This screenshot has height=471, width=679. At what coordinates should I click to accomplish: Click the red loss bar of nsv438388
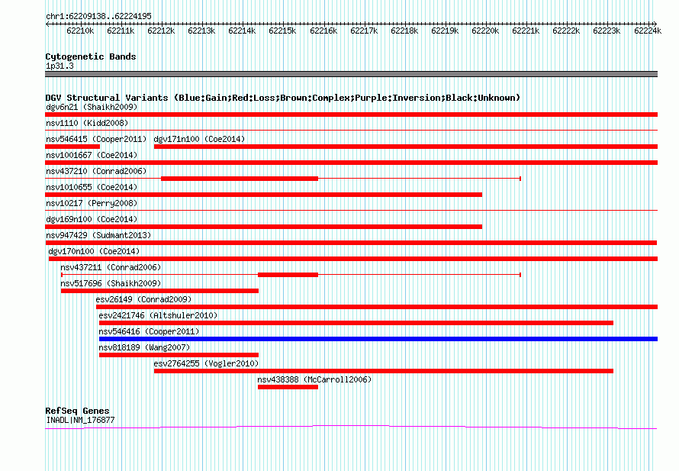(288, 387)
